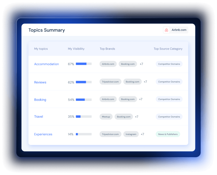Click Booking.com brand chip in Travel row
Image resolution: width=217 pixels, height=175 pixels.
(124, 117)
